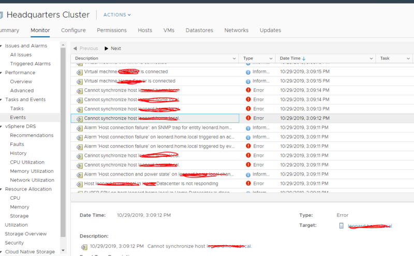
Task: Click error icon on 'triggered by ev...' row
Action: point(248,146)
